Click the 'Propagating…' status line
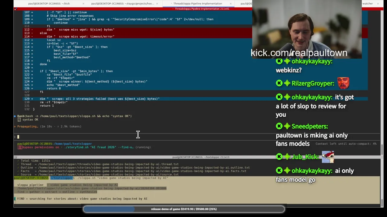Viewport: 387px width, 217px height. point(47,126)
